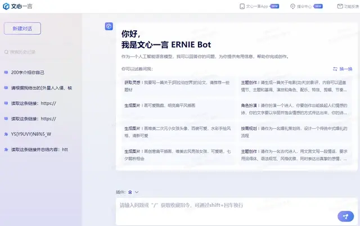Open history chat 请根据我给出的[外星人入侵
This screenshot has width=360, height=226.
42,88
